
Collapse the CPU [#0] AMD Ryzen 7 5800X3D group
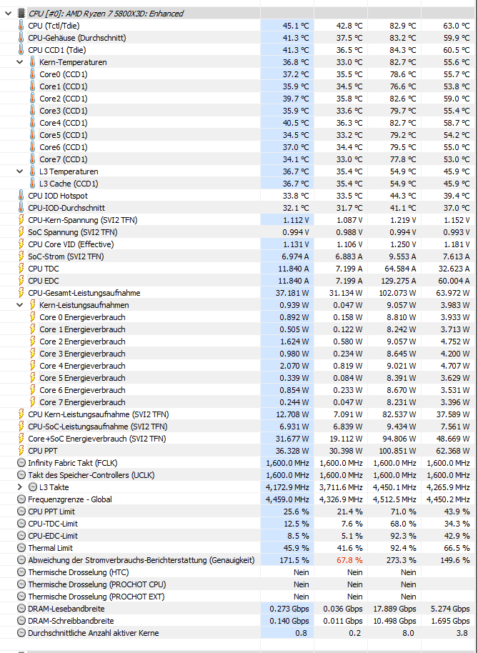tap(8, 14)
